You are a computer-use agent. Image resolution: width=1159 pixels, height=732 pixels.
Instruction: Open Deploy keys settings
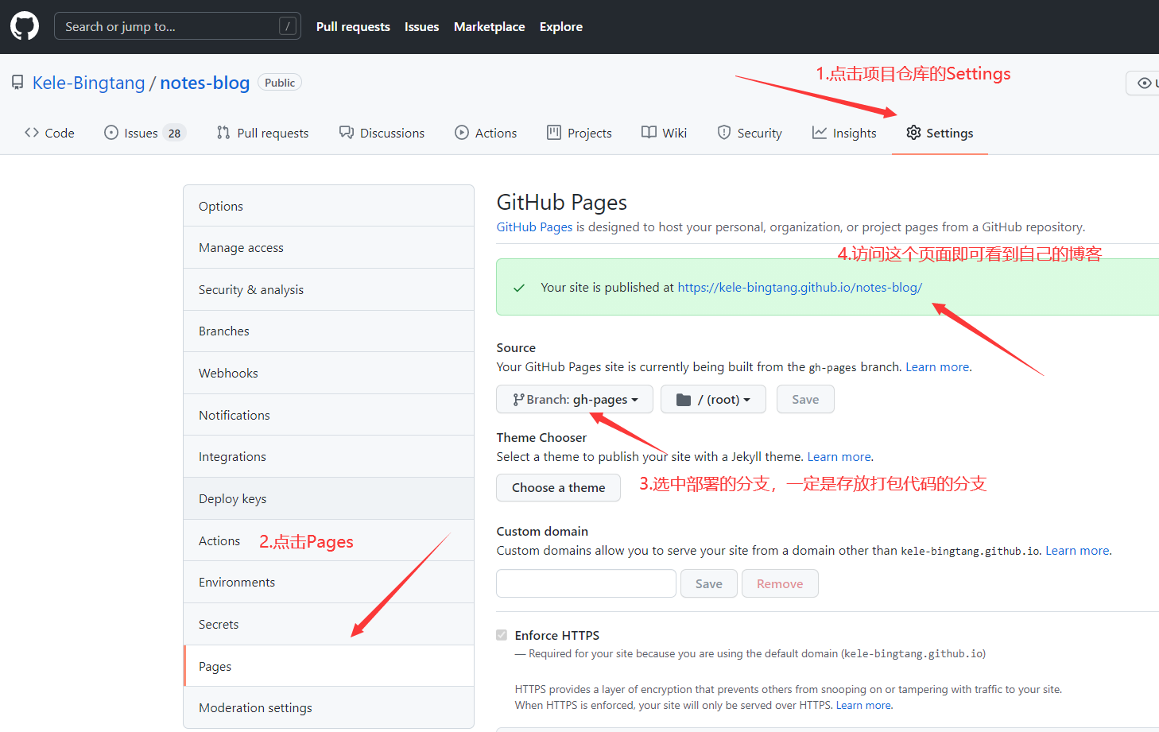click(x=328, y=498)
